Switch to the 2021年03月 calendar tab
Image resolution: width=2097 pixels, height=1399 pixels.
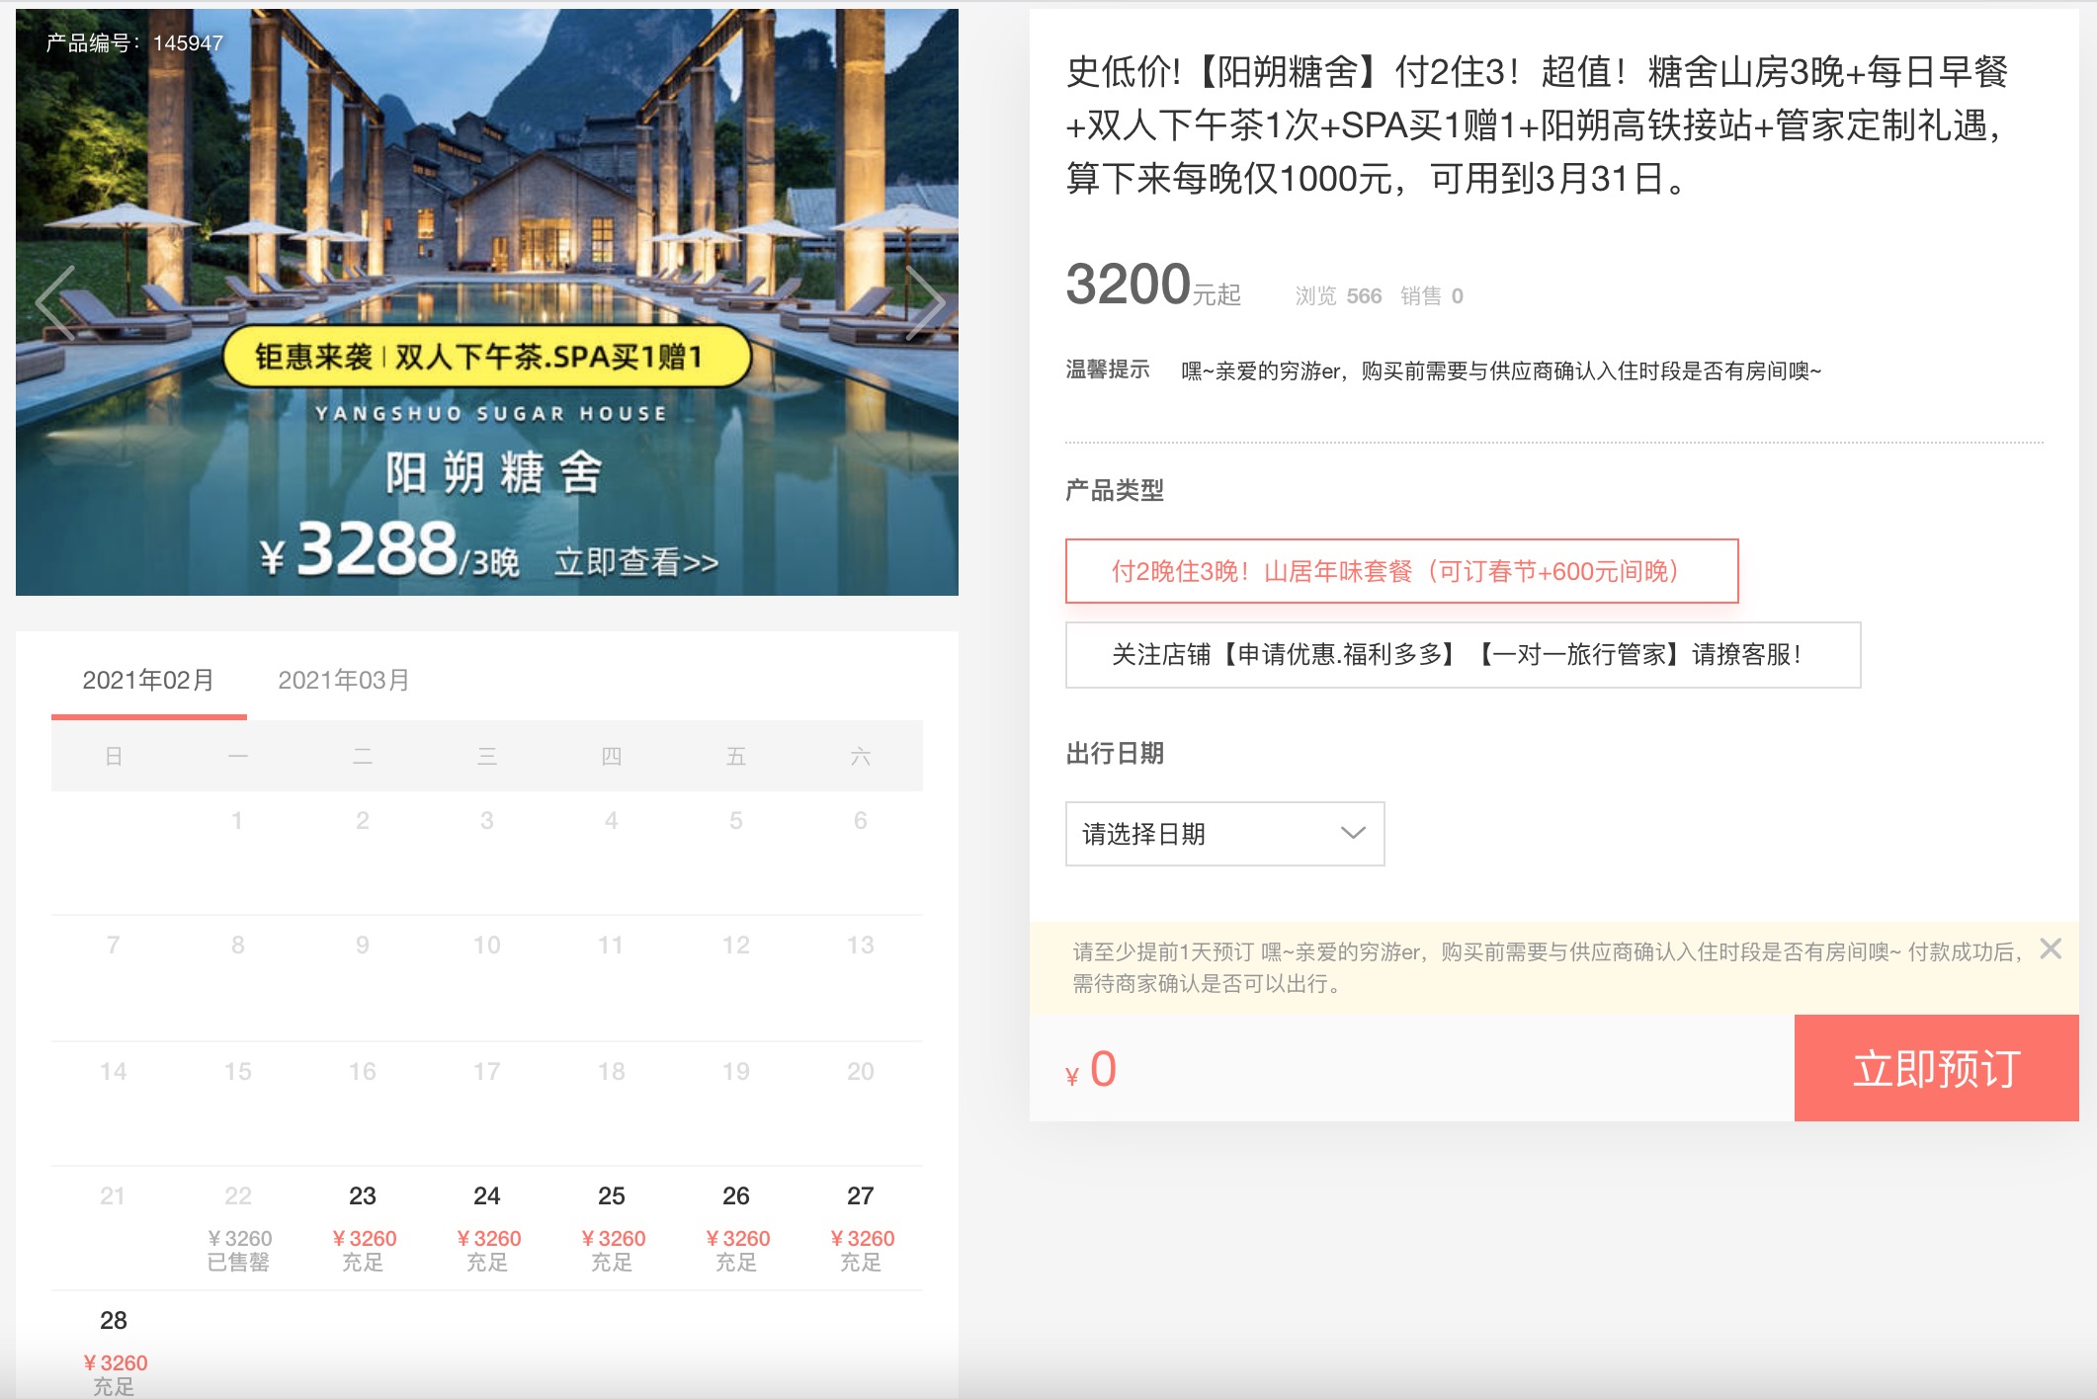pyautogui.click(x=344, y=680)
